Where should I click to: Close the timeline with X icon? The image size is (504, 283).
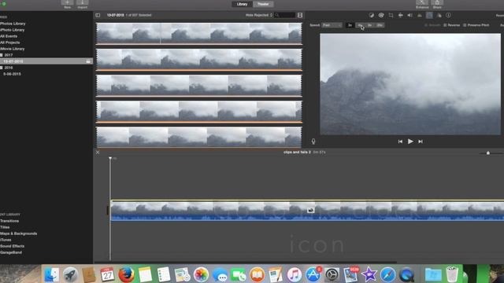click(98, 153)
